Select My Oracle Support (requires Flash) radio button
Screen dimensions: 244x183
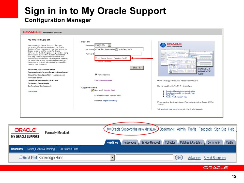coord(96,58)
